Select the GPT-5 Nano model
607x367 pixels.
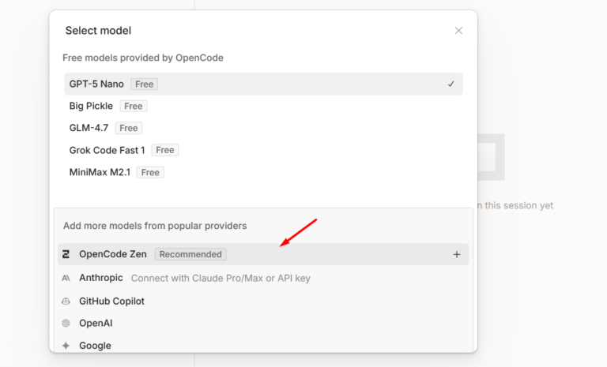coord(96,84)
